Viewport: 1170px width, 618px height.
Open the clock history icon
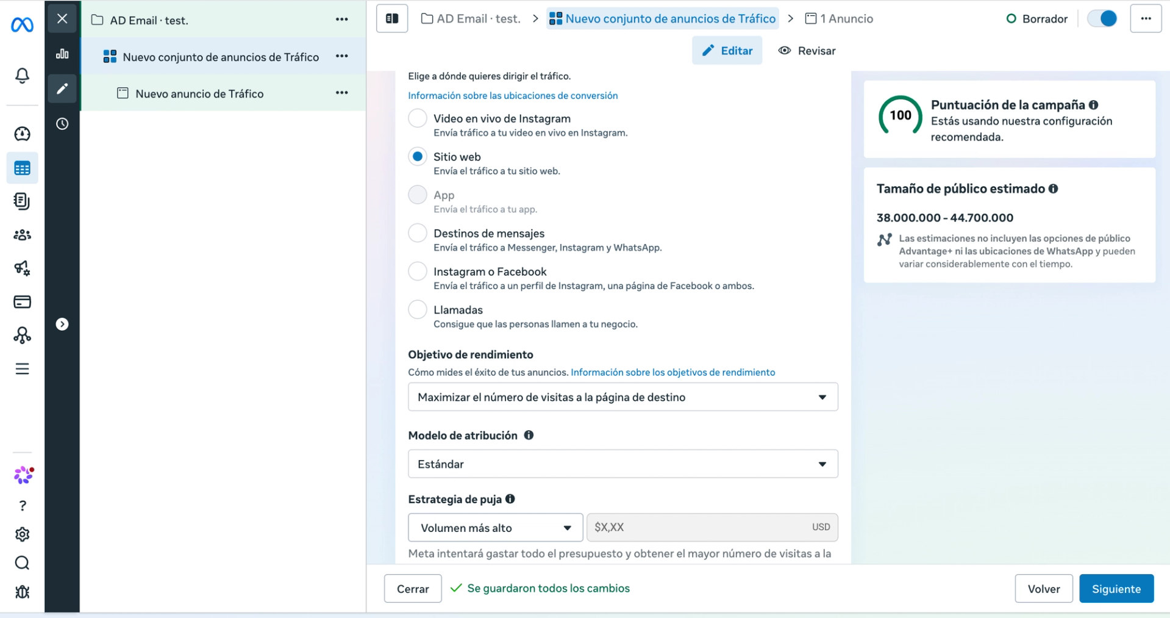(62, 124)
